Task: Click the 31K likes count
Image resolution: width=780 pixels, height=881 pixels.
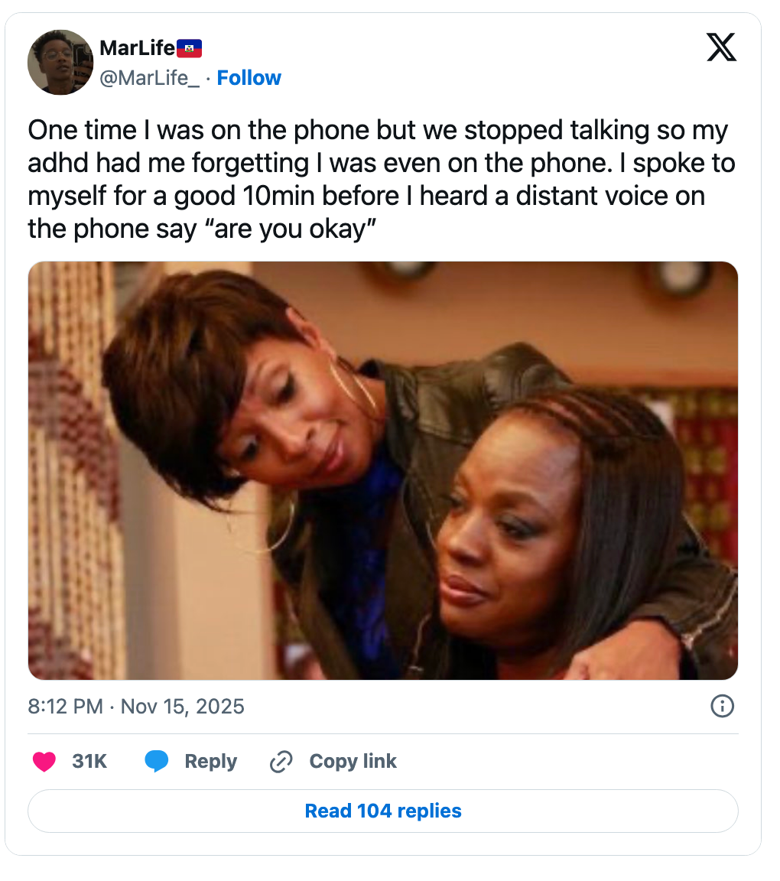Action: (89, 762)
